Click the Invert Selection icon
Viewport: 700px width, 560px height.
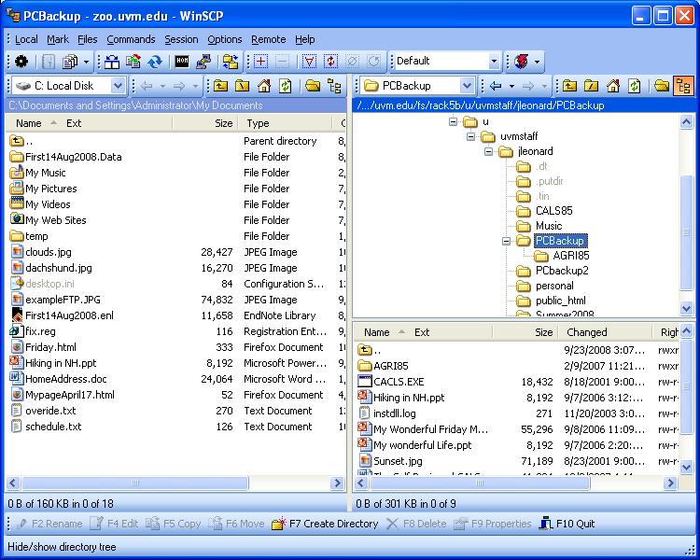[330, 62]
